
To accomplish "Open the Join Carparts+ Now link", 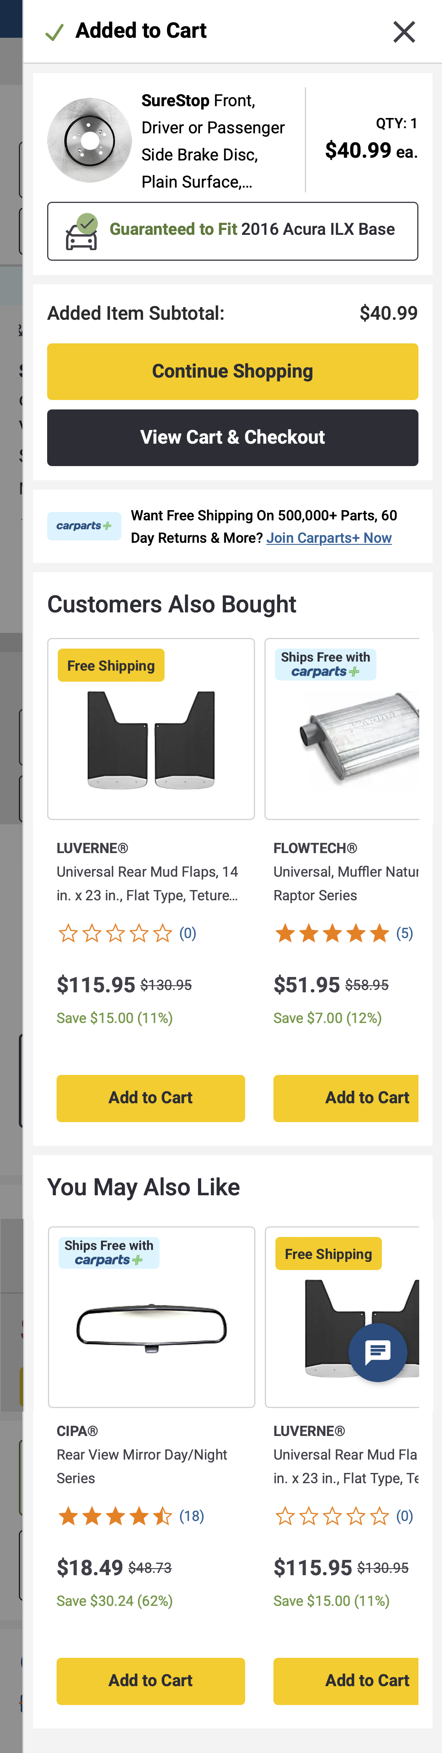I will coord(329,538).
